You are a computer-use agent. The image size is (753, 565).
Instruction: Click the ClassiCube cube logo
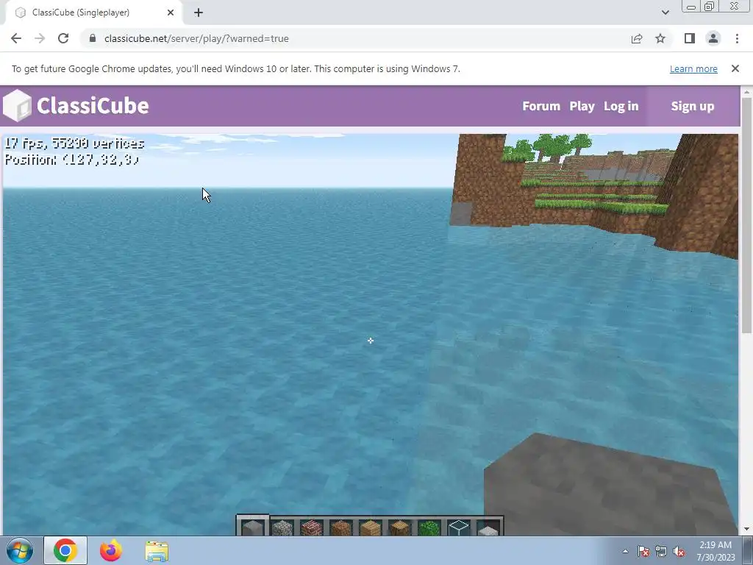[18, 106]
